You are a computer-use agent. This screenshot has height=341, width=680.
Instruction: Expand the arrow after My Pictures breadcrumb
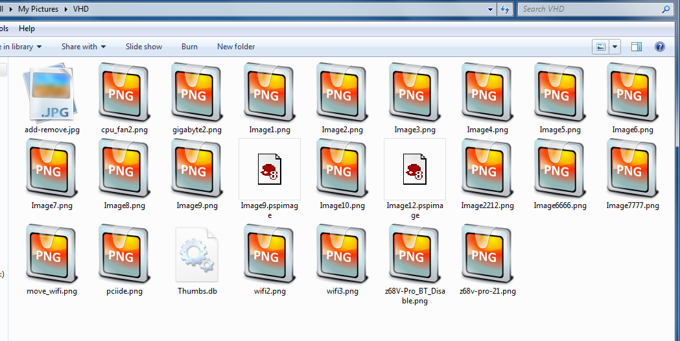coord(65,8)
